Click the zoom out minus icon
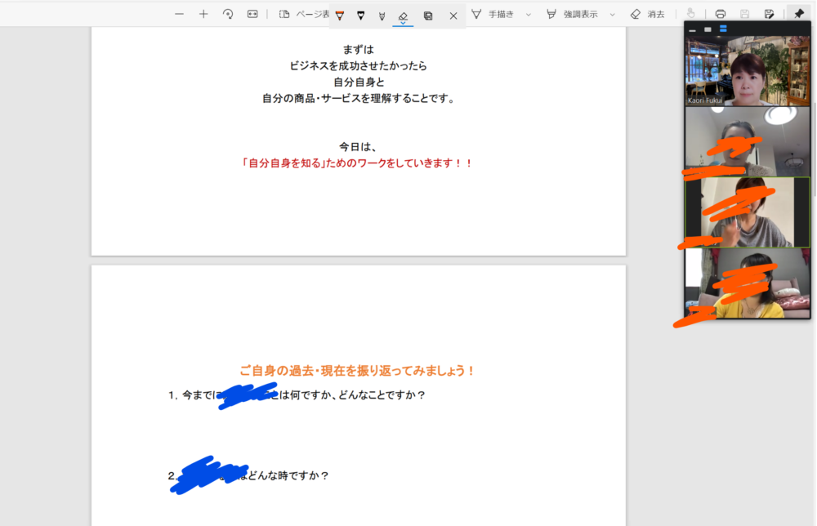817x526 pixels. coord(179,14)
